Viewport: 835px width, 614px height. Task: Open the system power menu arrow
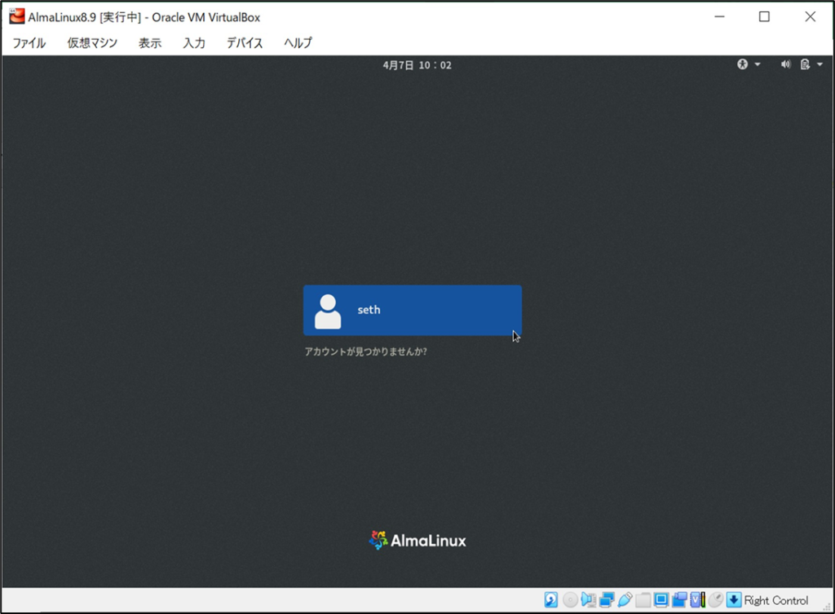[820, 64]
